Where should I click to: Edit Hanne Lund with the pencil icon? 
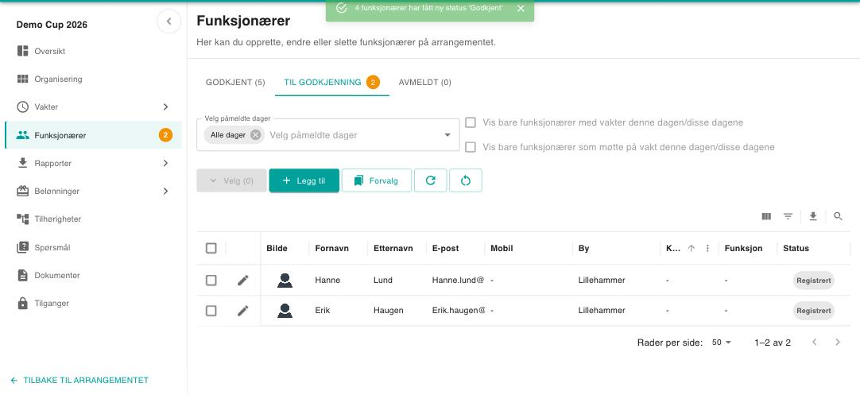[x=243, y=281]
